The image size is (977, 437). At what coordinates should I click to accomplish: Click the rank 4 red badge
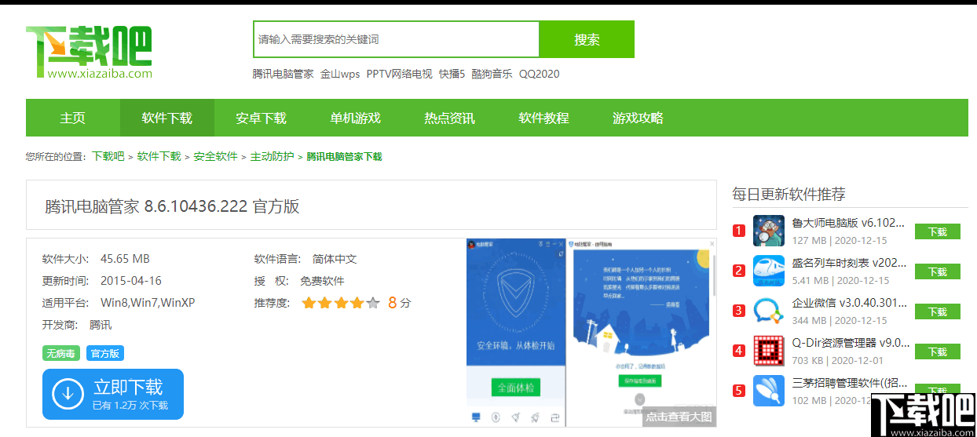click(x=739, y=351)
